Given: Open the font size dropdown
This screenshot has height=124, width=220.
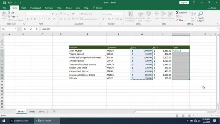Looking at the screenshot, I should [x=49, y=14].
